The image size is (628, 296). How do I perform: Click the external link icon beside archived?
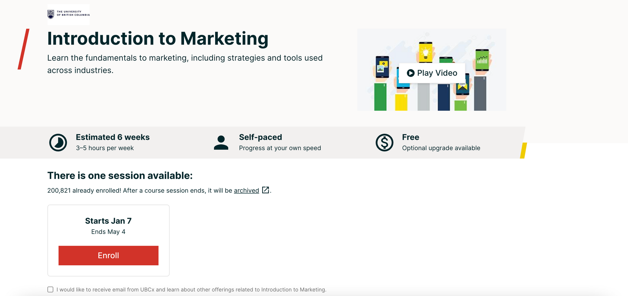coord(266,190)
